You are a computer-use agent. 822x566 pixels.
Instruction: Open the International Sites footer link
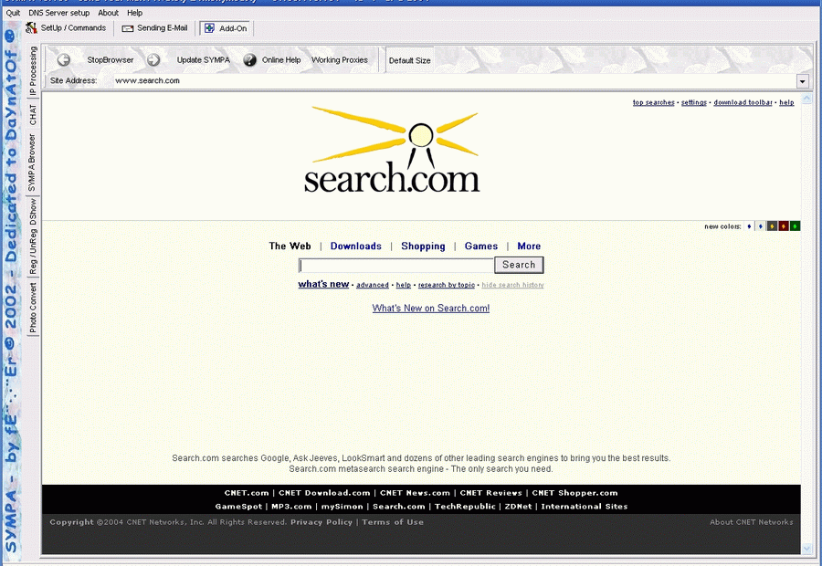point(585,507)
